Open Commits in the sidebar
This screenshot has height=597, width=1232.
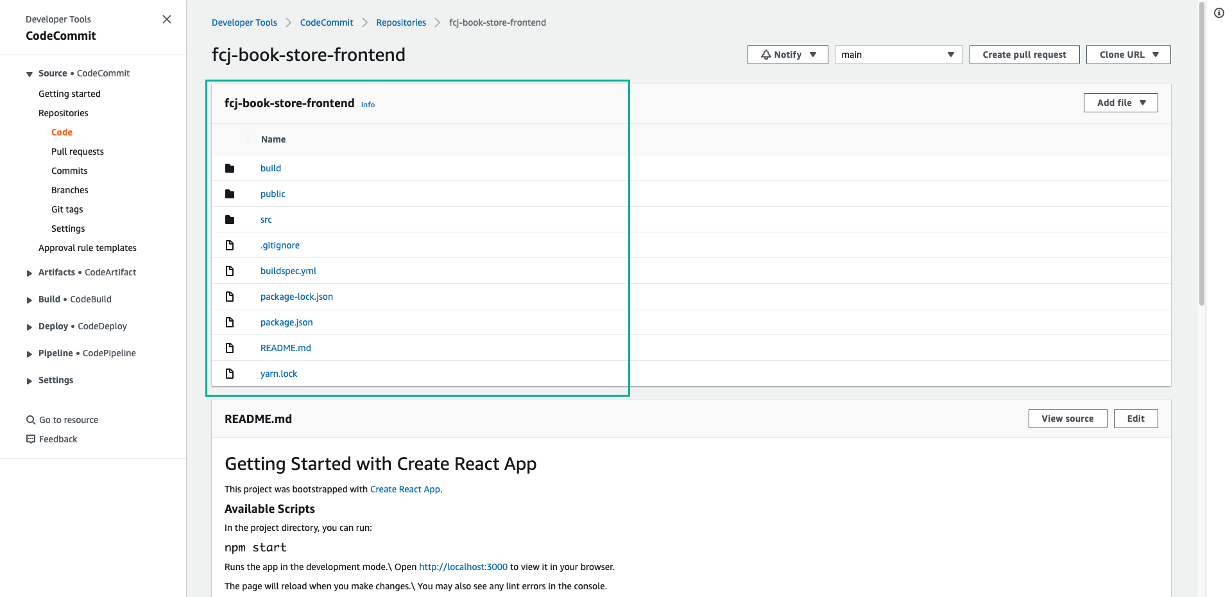pos(69,171)
